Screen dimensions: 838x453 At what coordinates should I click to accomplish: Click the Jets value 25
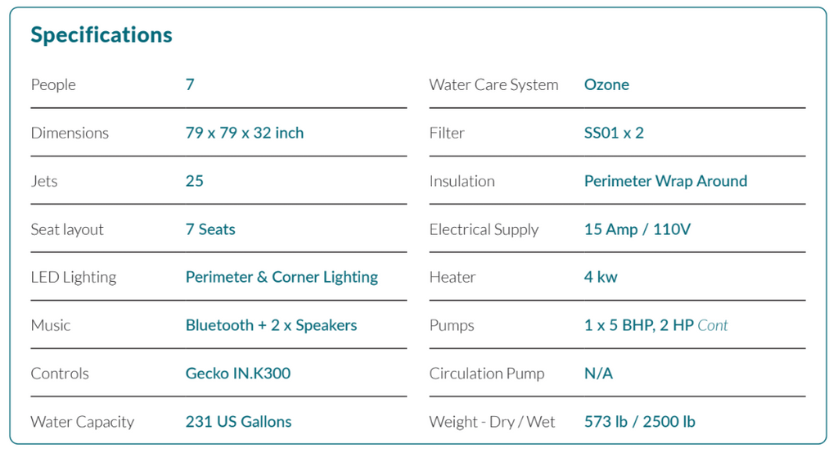click(x=195, y=181)
